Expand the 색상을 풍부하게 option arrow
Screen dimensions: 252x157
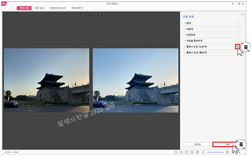coord(185,41)
